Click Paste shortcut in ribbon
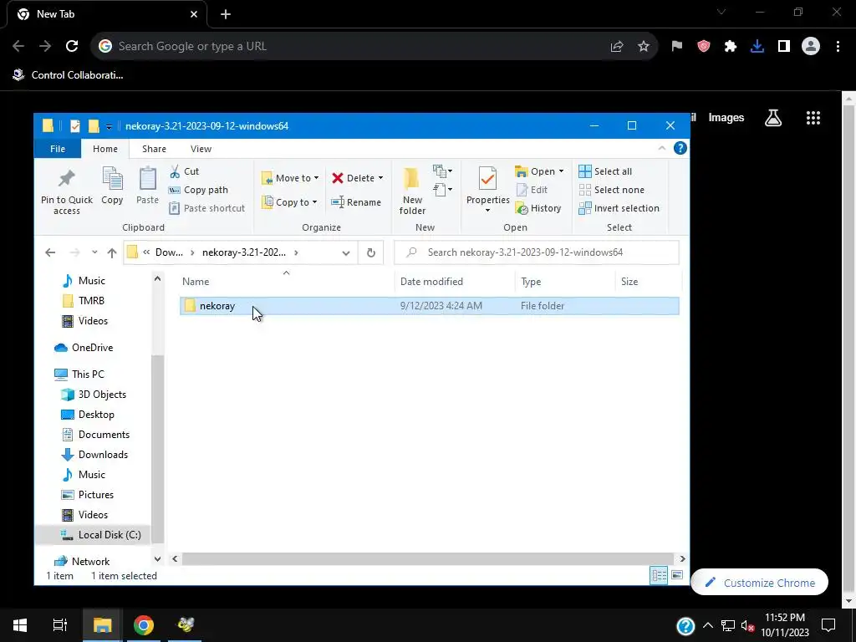This screenshot has width=856, height=642. 207,208
